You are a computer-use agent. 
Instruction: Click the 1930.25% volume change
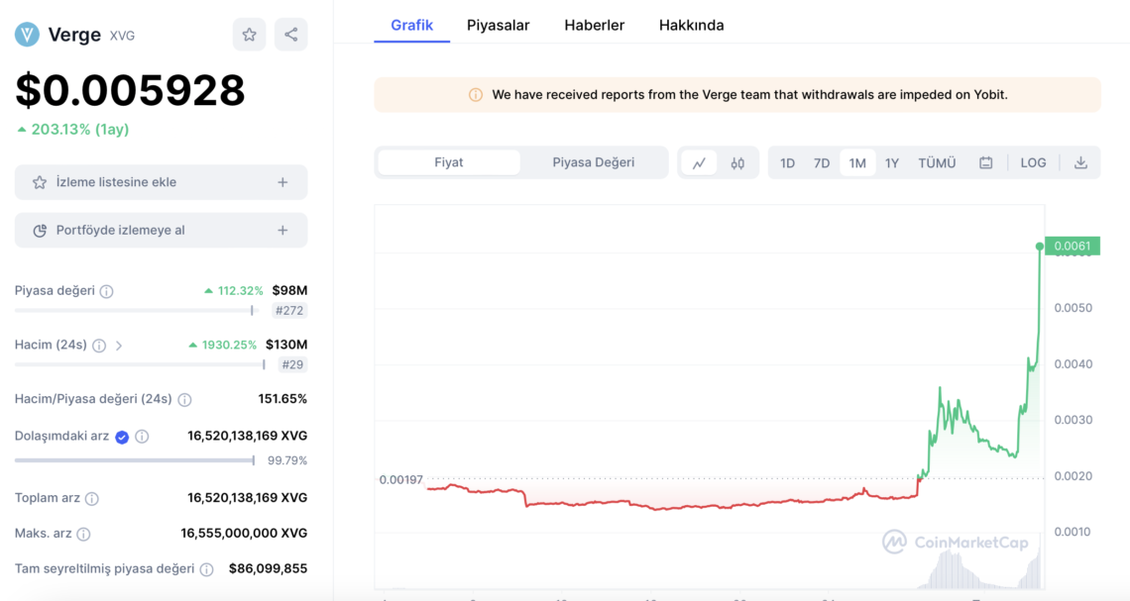[x=222, y=345]
